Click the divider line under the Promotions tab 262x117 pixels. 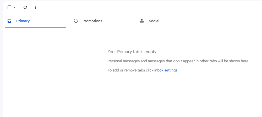click(102, 28)
